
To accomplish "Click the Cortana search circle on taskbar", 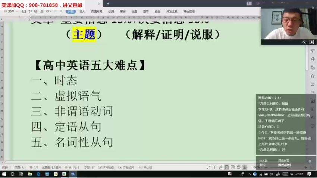I will point(12,174).
